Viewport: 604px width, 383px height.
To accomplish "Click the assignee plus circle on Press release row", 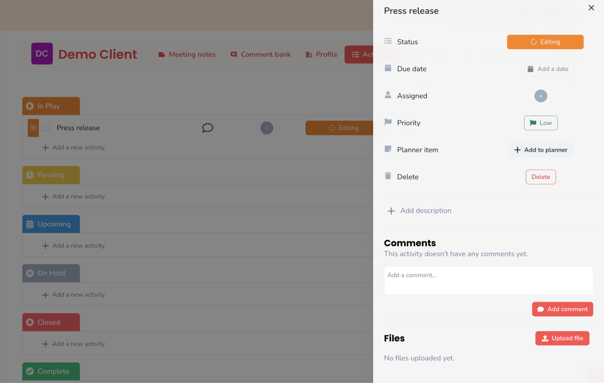I will click(x=266, y=128).
